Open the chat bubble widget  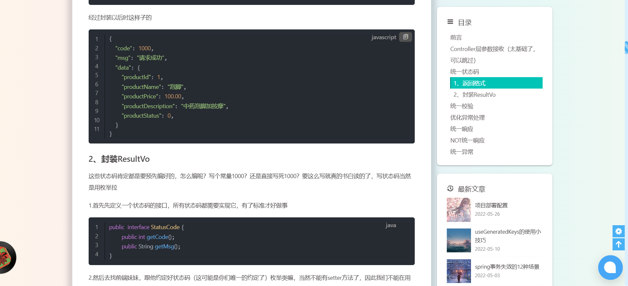coord(610,267)
